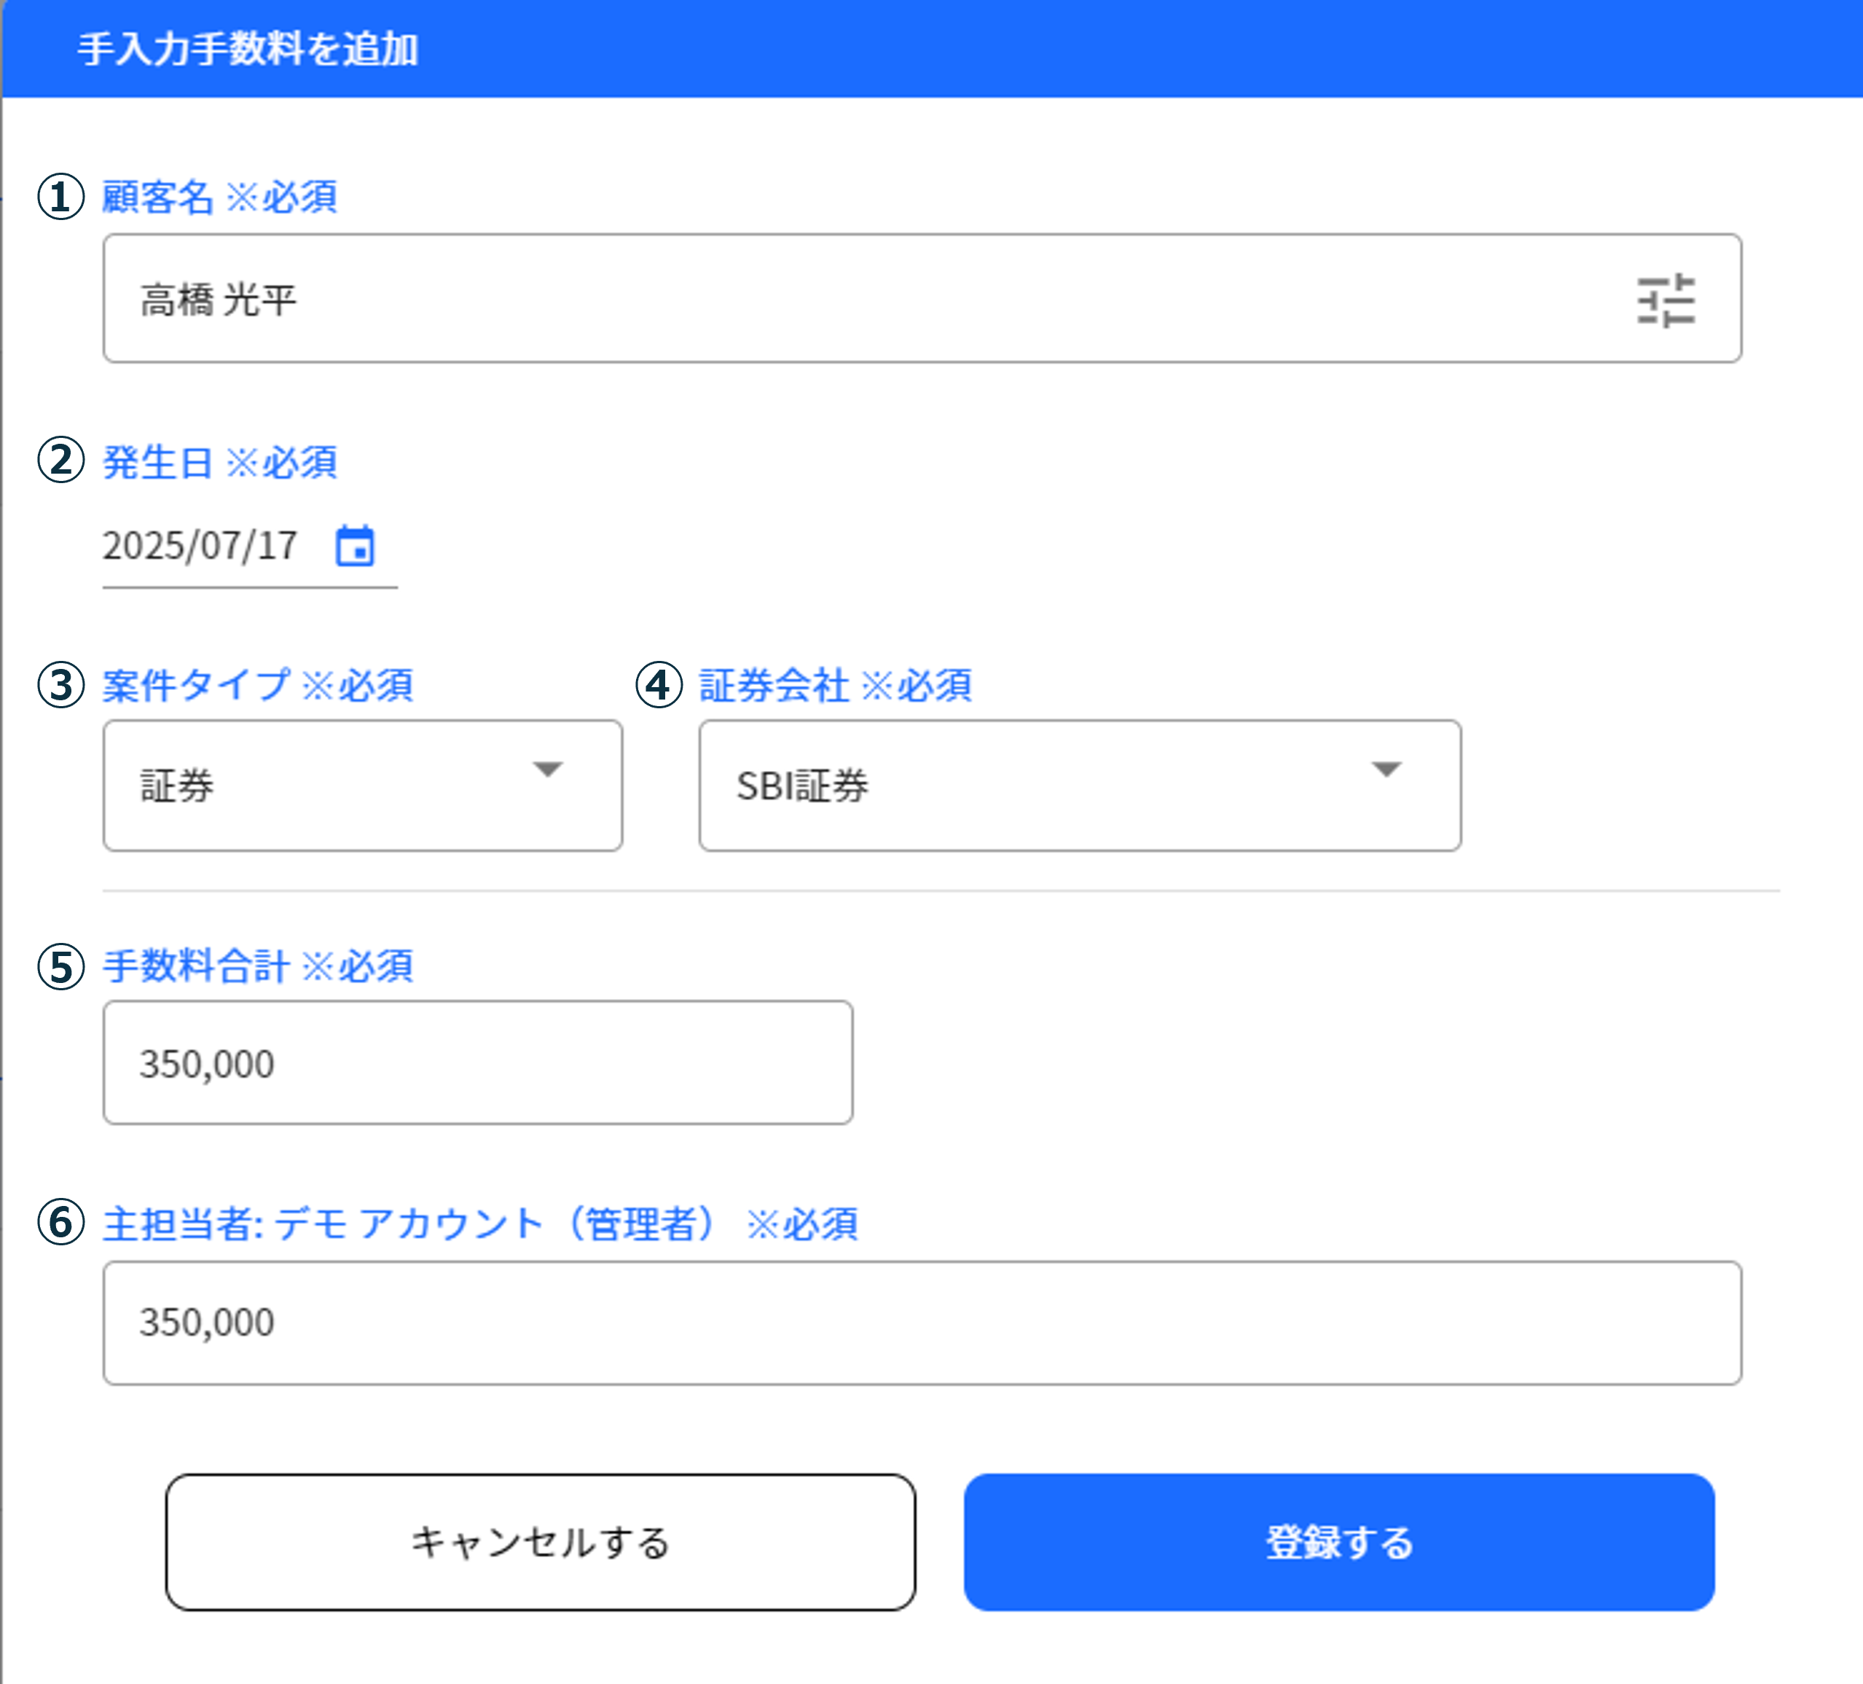Click the 証券会社 ※必須 label
The height and width of the screenshot is (1684, 1863).
(836, 685)
